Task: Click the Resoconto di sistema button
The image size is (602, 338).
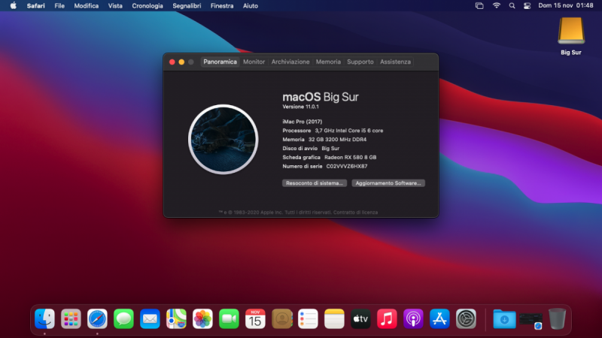Action: coord(315,183)
